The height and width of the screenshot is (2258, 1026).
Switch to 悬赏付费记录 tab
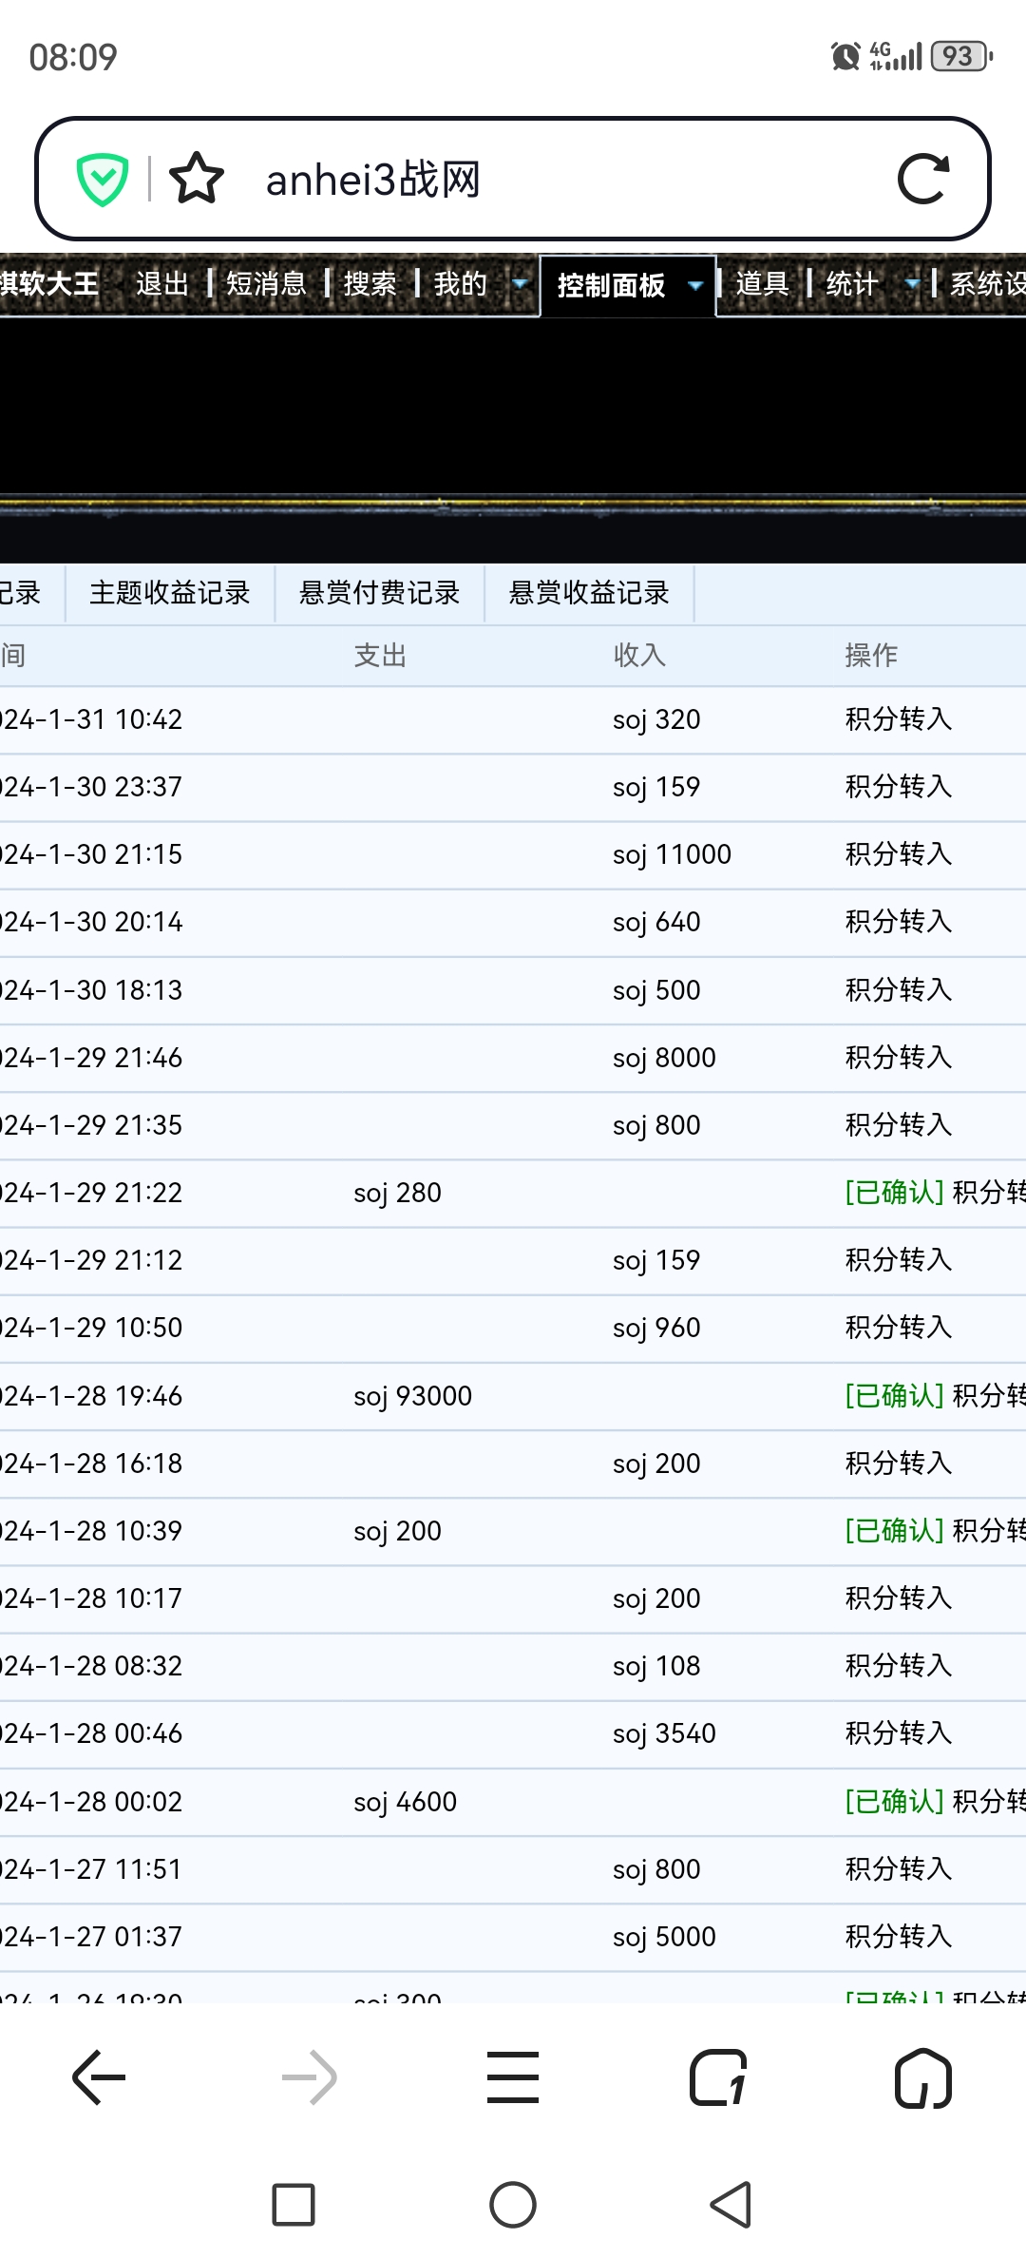pos(379,593)
